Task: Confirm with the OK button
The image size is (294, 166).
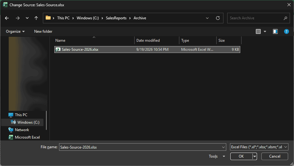Action: pyautogui.click(x=241, y=156)
